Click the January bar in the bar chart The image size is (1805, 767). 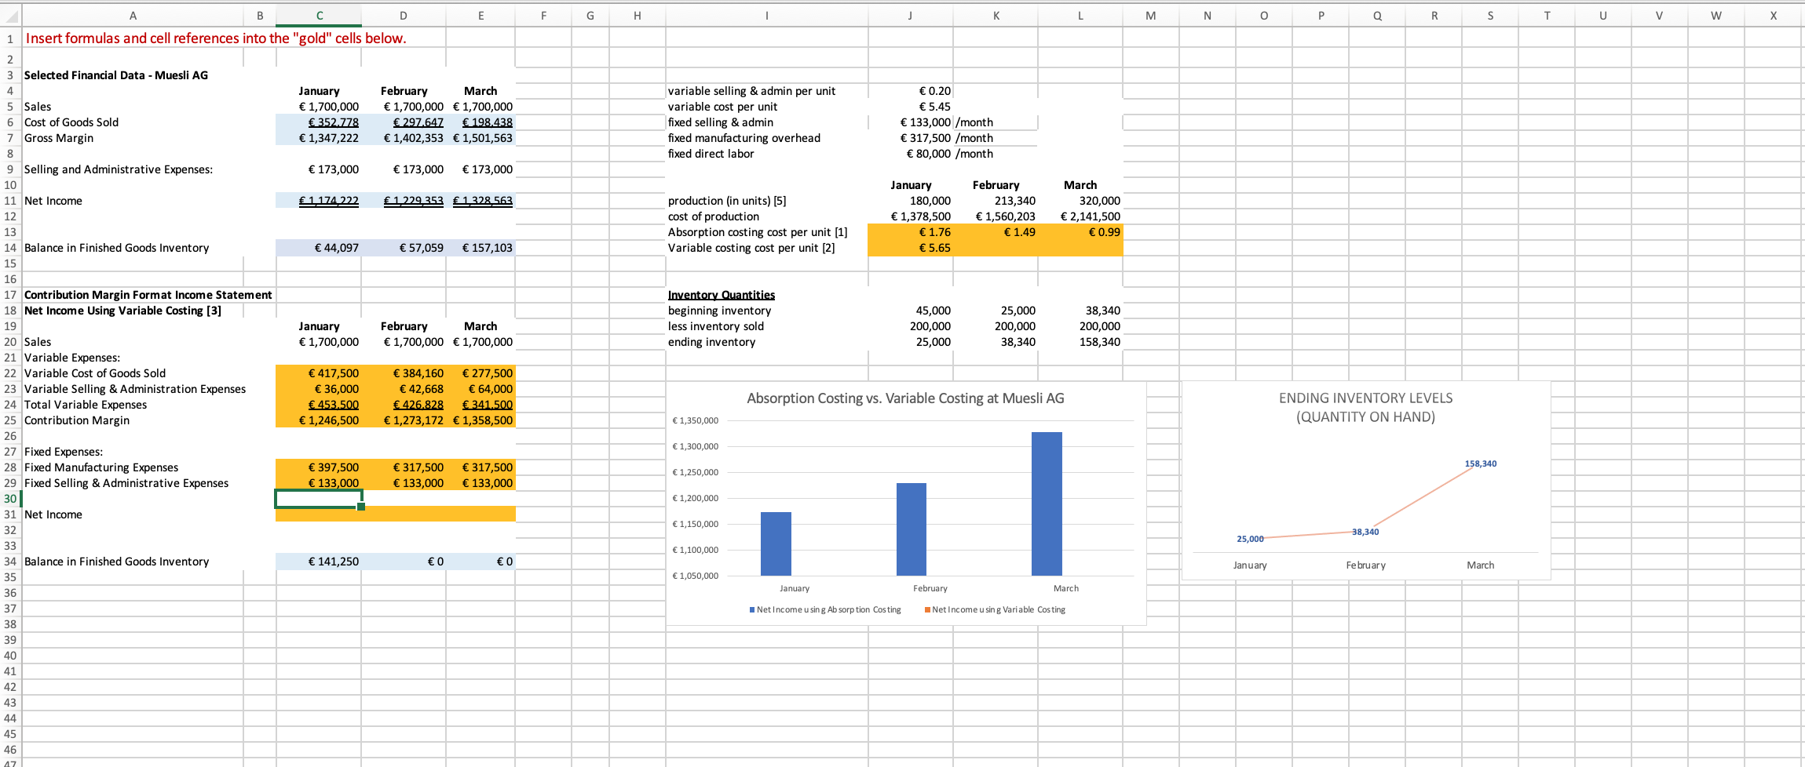click(776, 543)
